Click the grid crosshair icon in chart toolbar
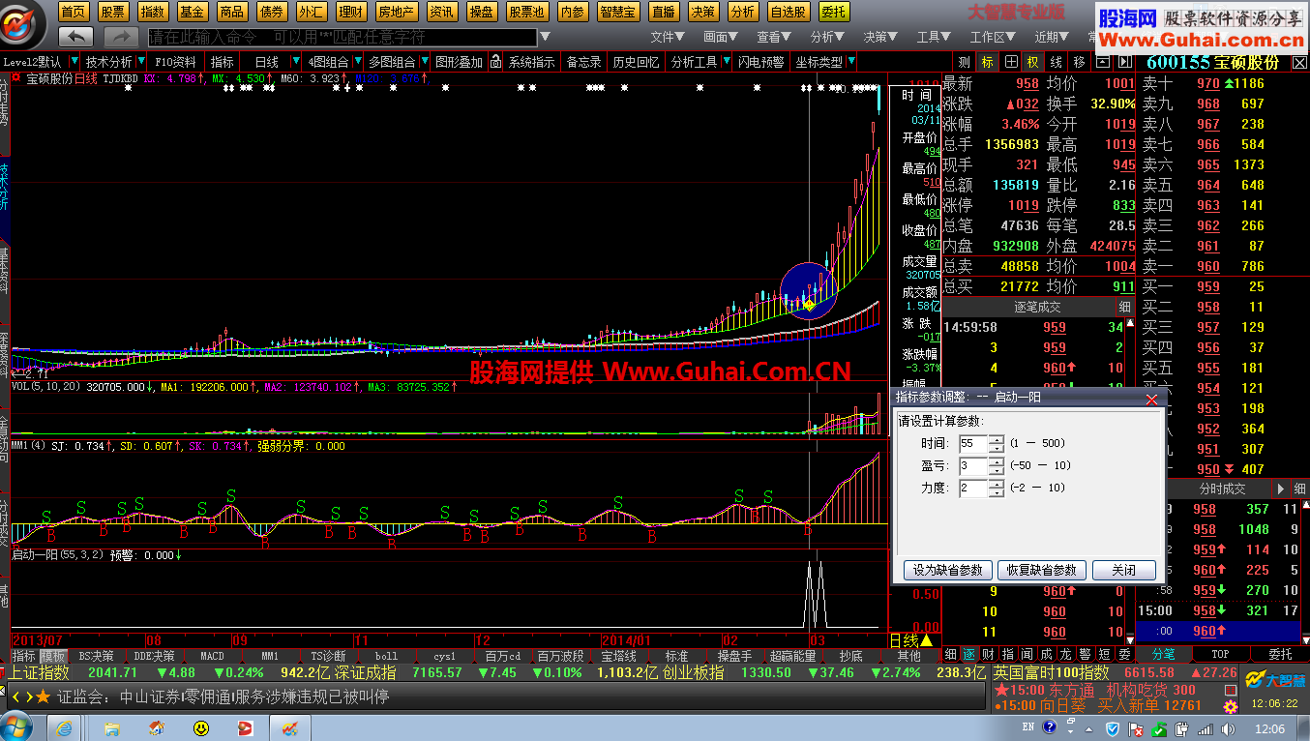Image resolution: width=1310 pixels, height=741 pixels. (1010, 62)
